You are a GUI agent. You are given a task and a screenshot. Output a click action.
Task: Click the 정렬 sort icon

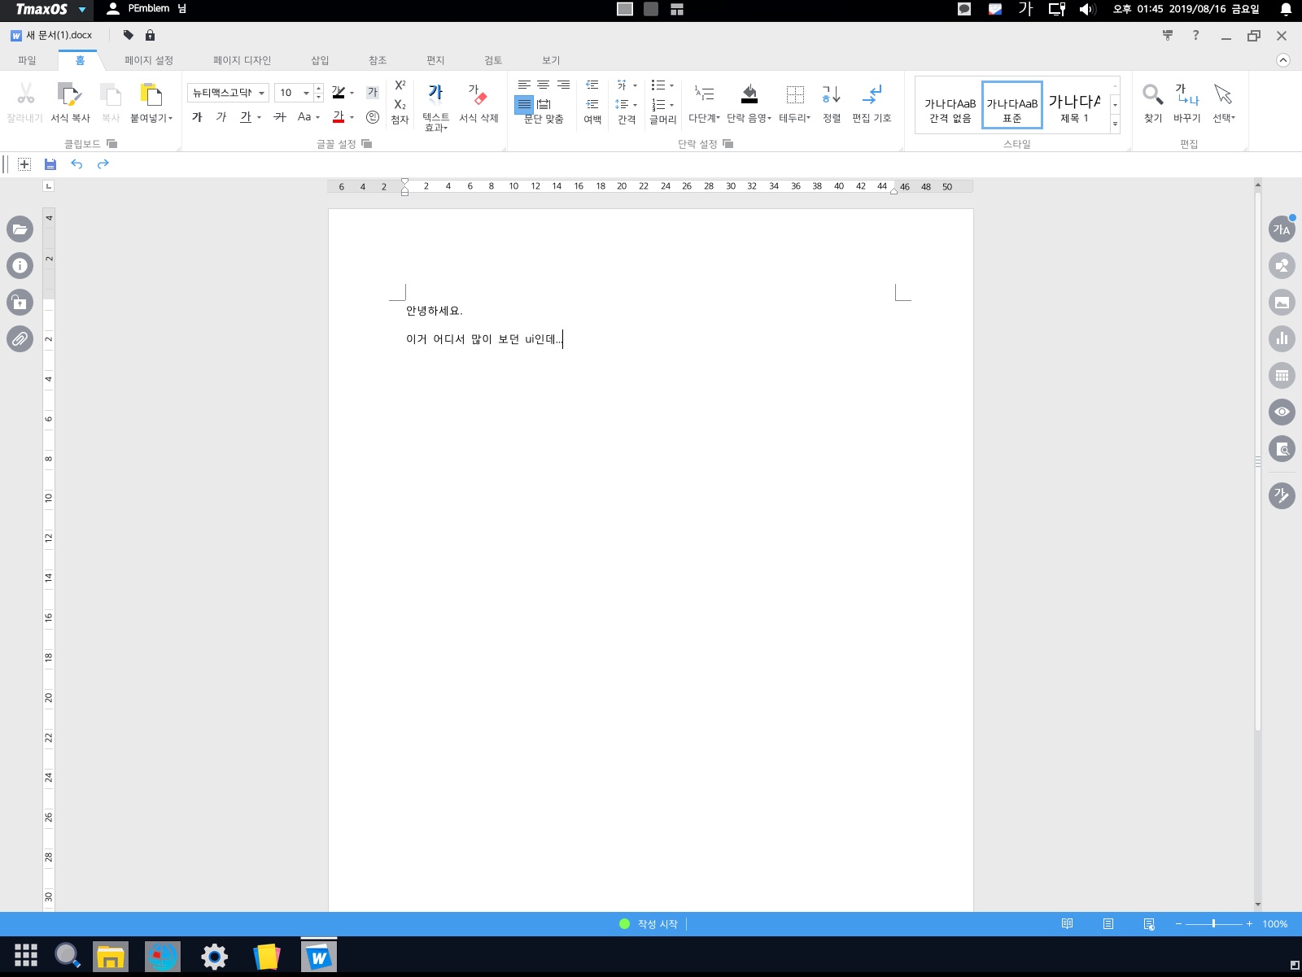click(831, 96)
